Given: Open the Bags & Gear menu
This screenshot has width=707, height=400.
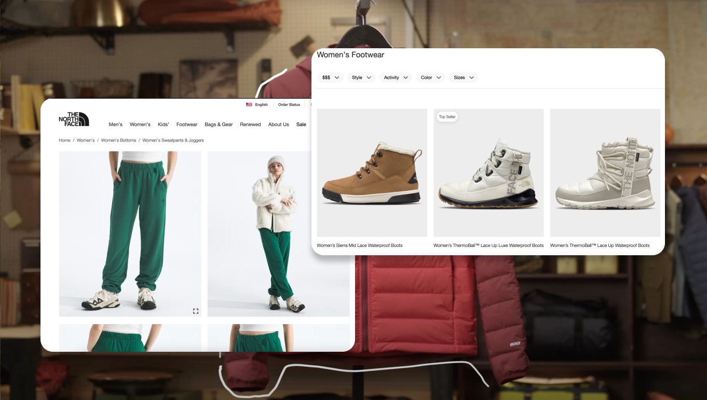Looking at the screenshot, I should (x=219, y=125).
